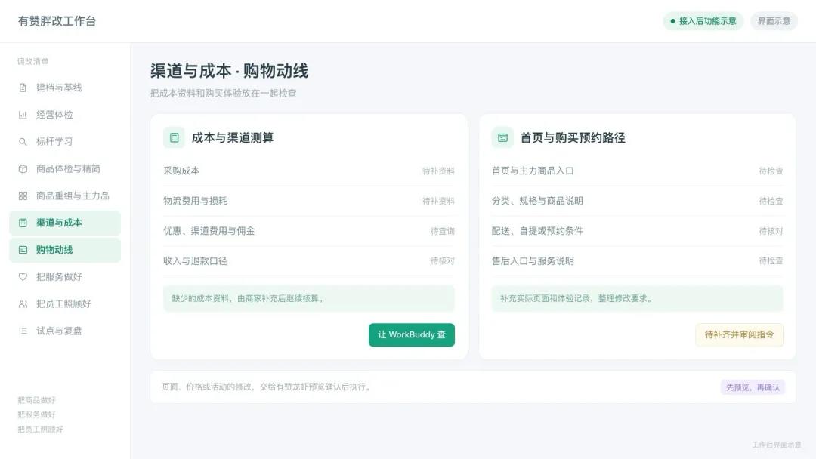Image resolution: width=816 pixels, height=459 pixels.
Task: Click the 让 WorkBuddy 查 button
Action: pyautogui.click(x=412, y=334)
